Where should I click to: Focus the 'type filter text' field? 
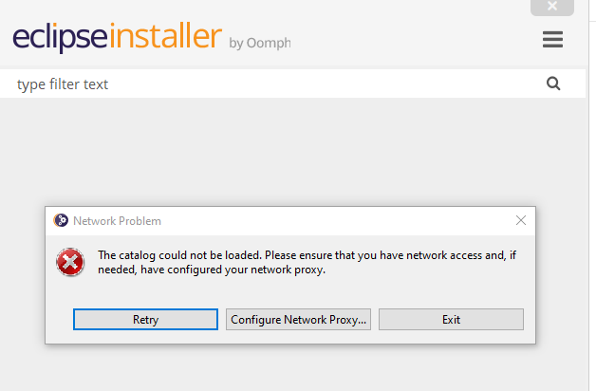[273, 84]
